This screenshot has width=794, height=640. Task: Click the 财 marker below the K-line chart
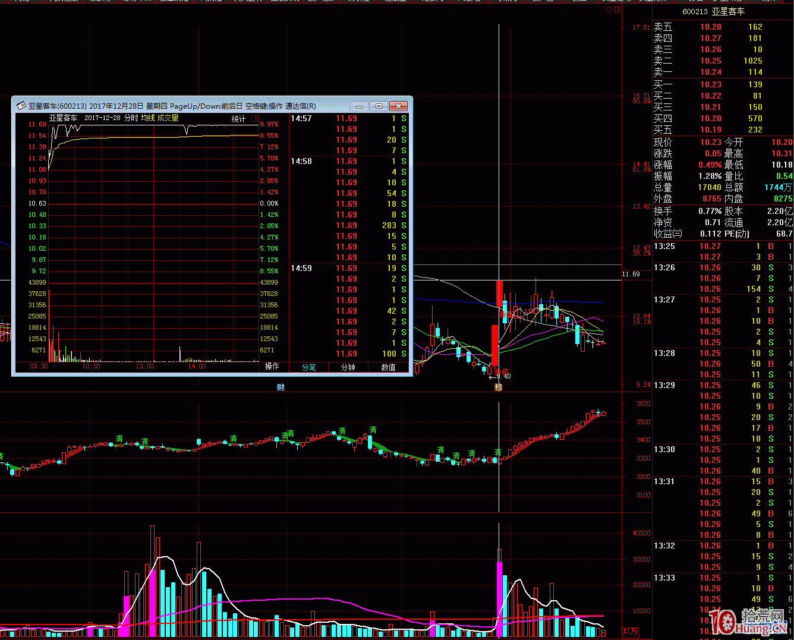click(x=281, y=387)
